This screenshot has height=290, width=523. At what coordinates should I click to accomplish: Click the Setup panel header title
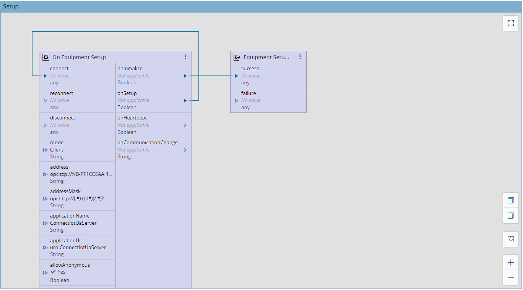(11, 6)
